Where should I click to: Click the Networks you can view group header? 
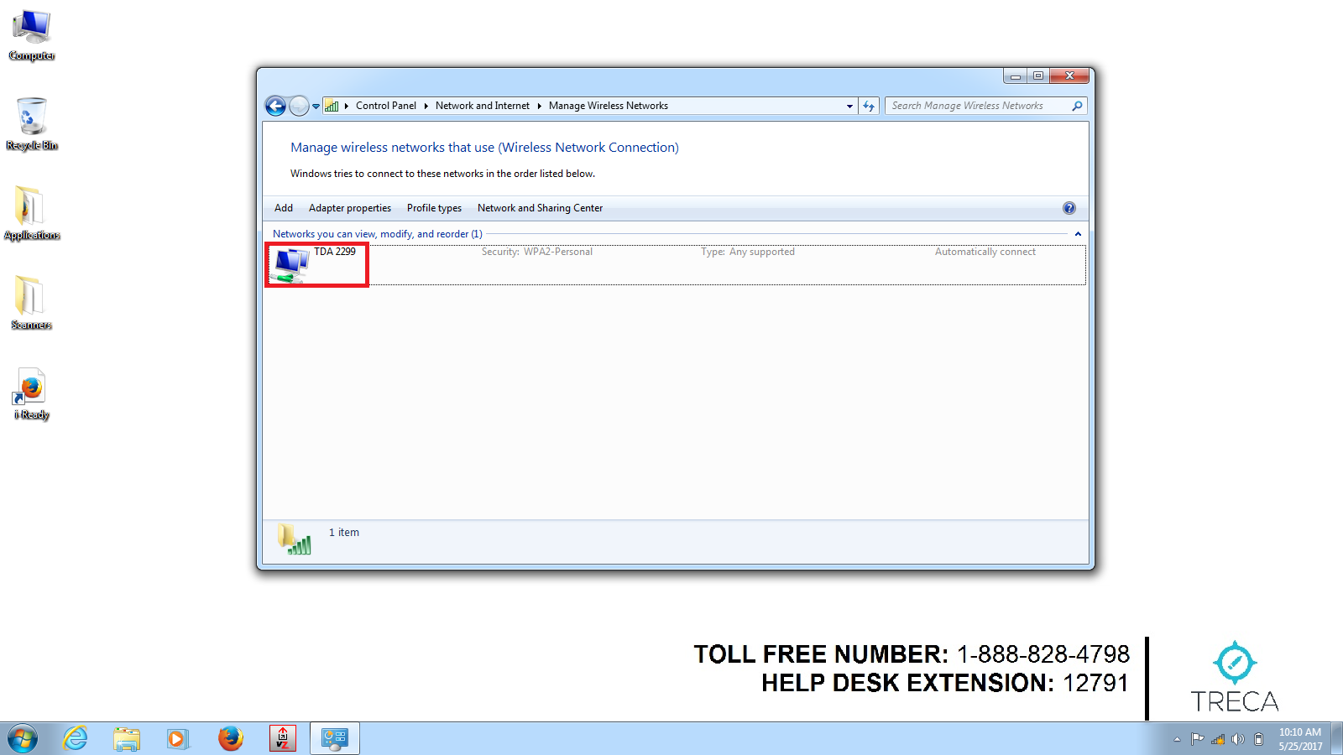(x=378, y=234)
